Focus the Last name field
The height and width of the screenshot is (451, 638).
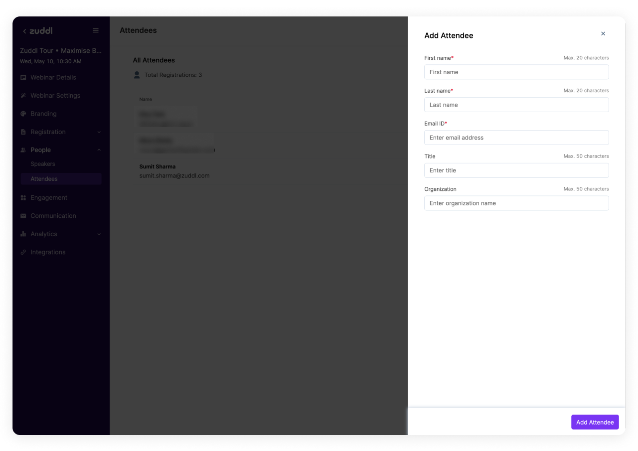click(x=516, y=105)
